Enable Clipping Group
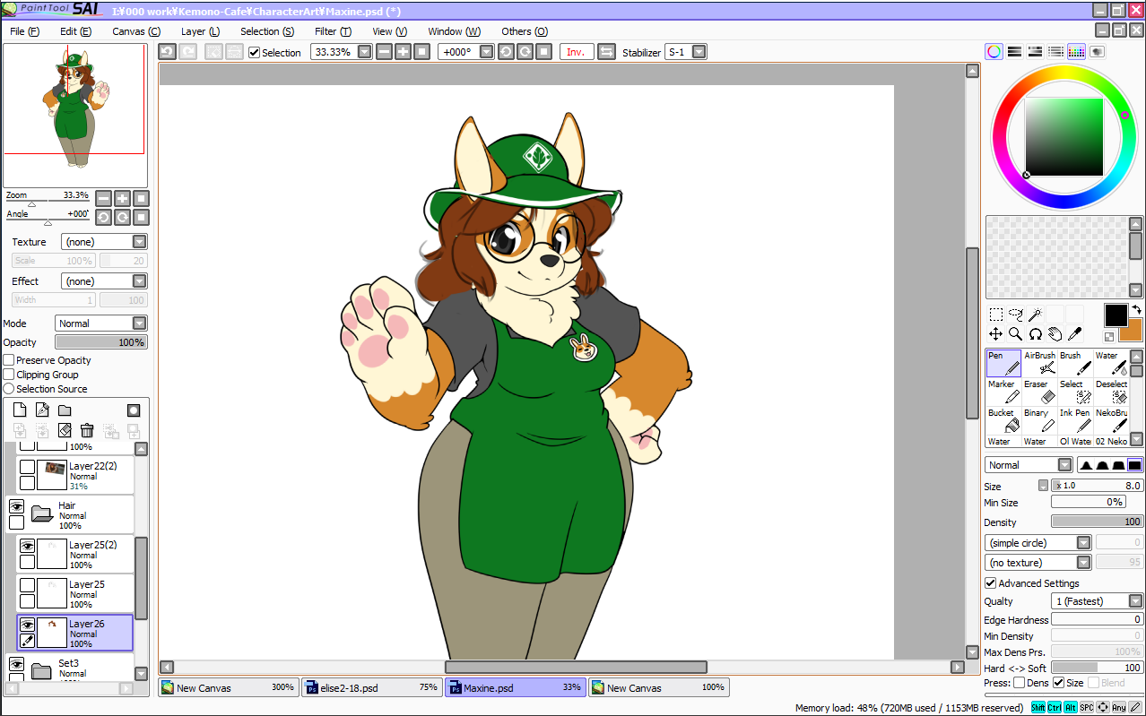 point(9,375)
